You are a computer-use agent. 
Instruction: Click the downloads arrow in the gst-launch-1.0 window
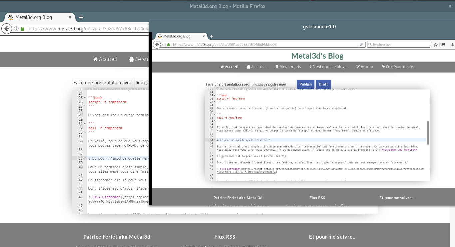coord(452,44)
